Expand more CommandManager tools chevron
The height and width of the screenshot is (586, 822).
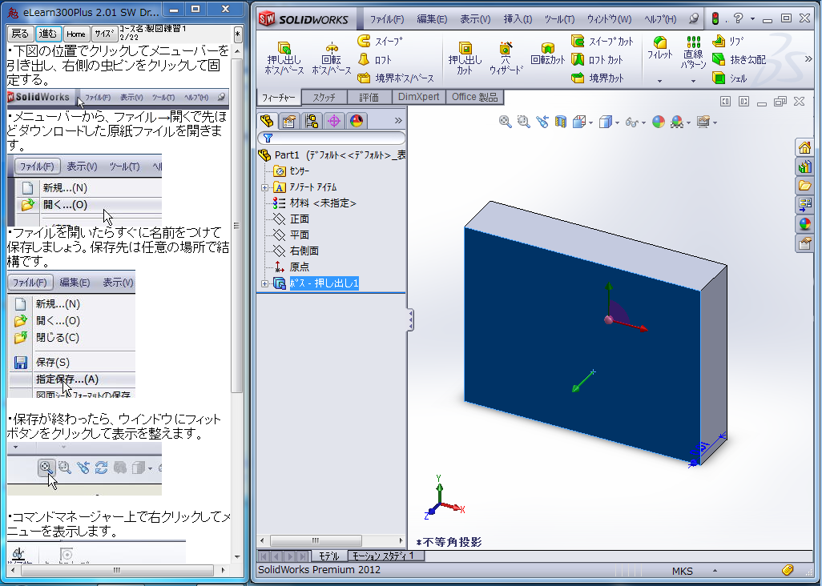coord(808,58)
